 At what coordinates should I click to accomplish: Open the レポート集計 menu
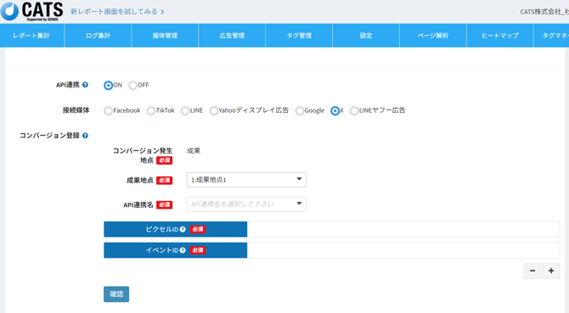click(32, 36)
